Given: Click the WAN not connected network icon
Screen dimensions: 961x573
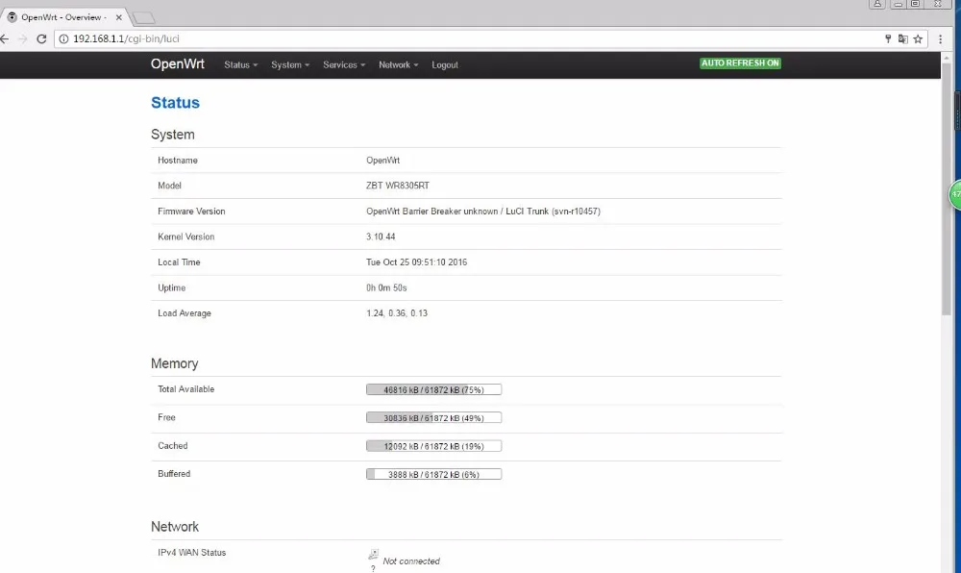Looking at the screenshot, I should pyautogui.click(x=373, y=554).
